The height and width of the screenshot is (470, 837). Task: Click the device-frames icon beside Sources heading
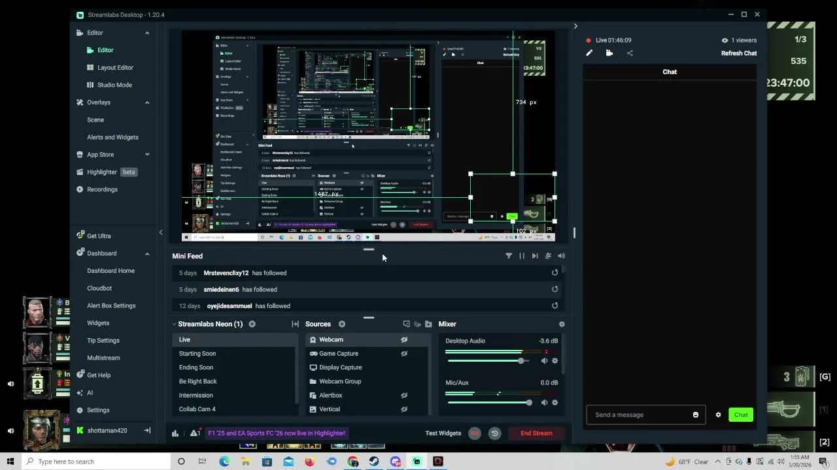(x=407, y=324)
